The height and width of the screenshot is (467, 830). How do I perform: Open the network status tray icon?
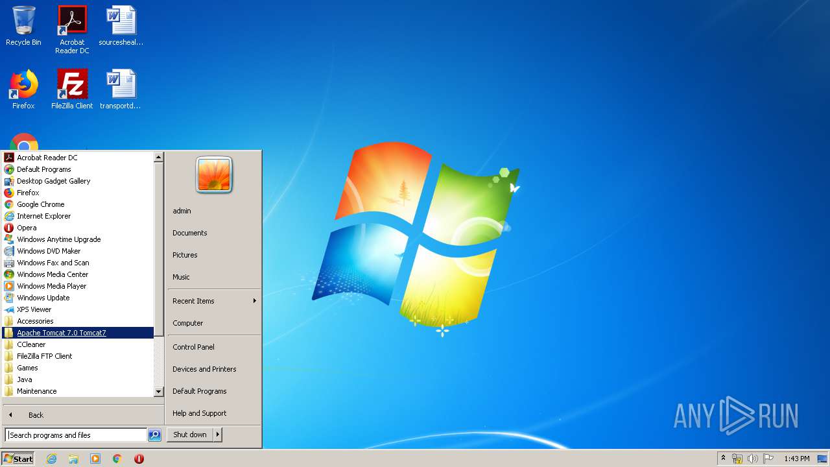(x=737, y=459)
